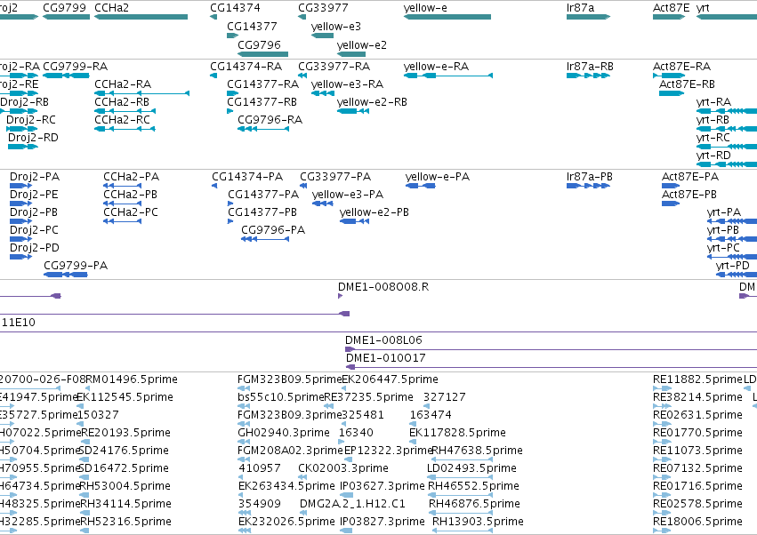This screenshot has height=535, width=757.
Task: Select the CG14374 gene label
Action: point(235,8)
